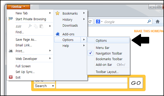Toggle the Add-on Bar option
The width and height of the screenshot is (164, 96).
(x=104, y=65)
